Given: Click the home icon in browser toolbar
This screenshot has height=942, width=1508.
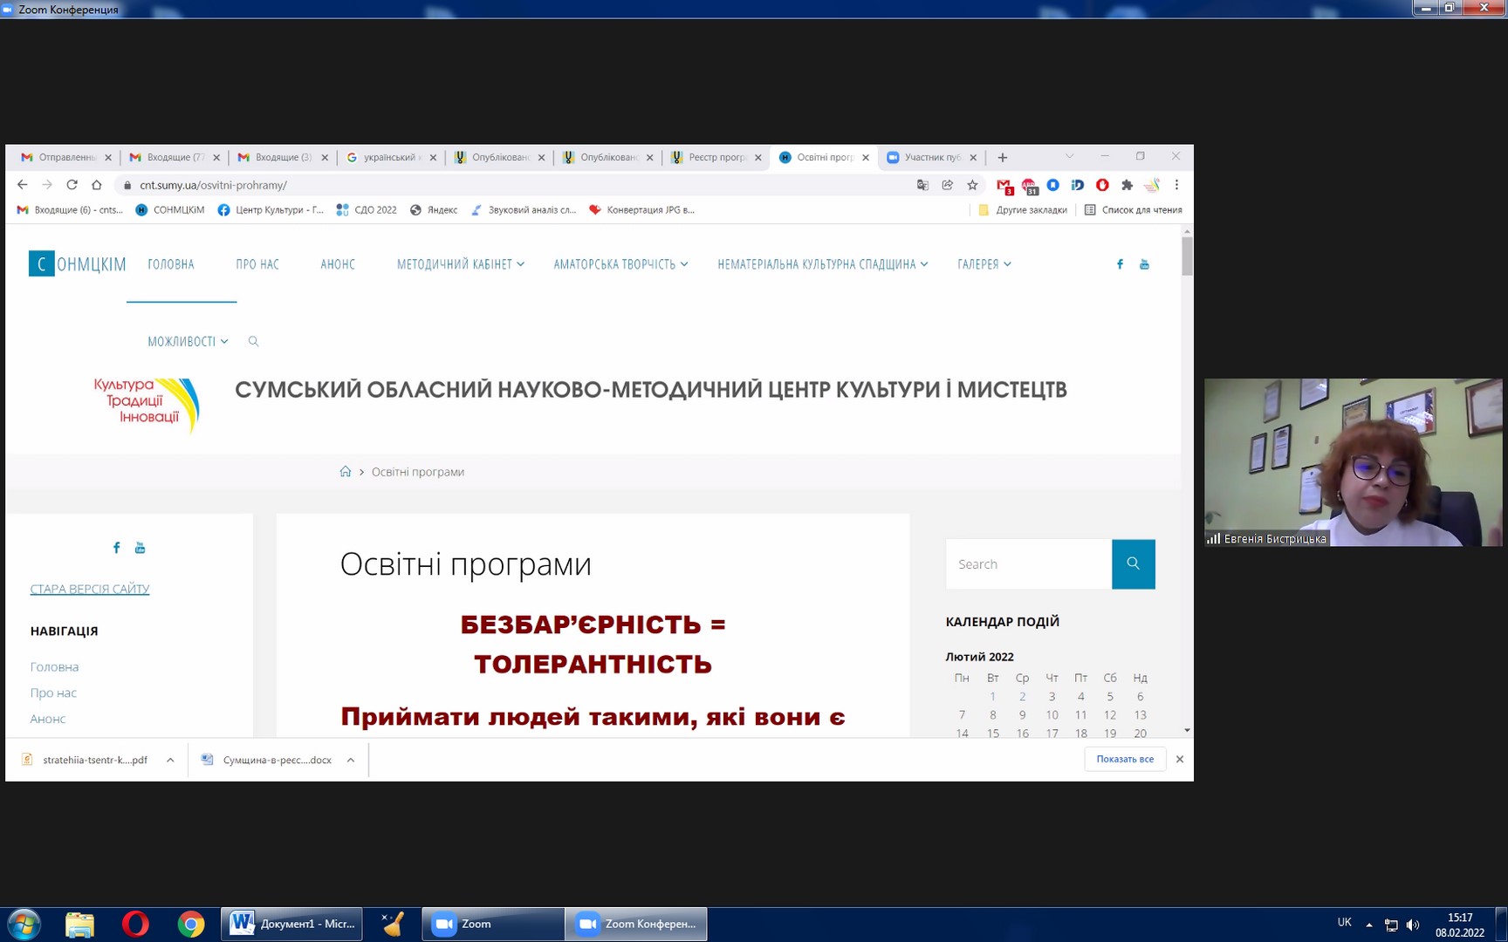Looking at the screenshot, I should (97, 185).
